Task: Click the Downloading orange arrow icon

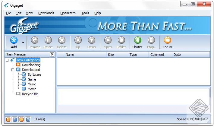Action: pyautogui.click(x=18, y=65)
